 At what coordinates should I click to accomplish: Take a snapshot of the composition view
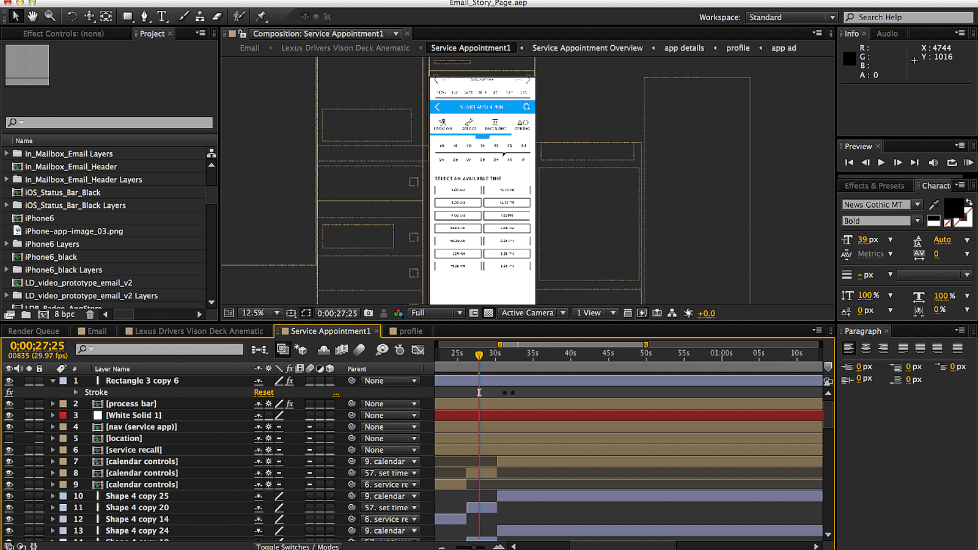(369, 313)
